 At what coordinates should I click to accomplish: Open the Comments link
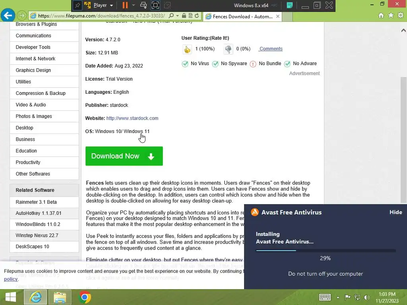pos(271,49)
